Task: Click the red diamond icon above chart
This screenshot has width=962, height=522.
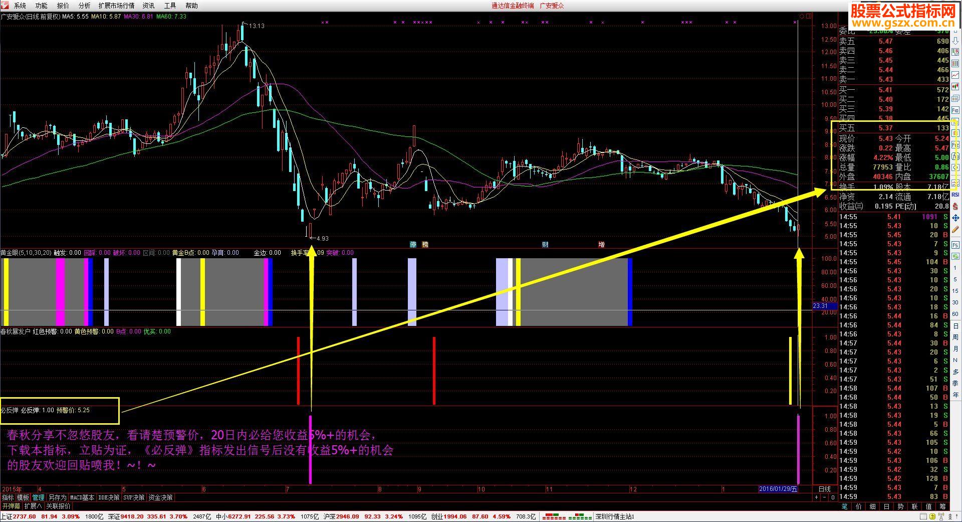Action: (802, 17)
